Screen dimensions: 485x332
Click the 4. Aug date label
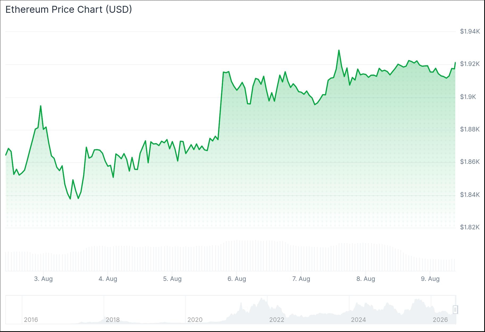(108, 279)
